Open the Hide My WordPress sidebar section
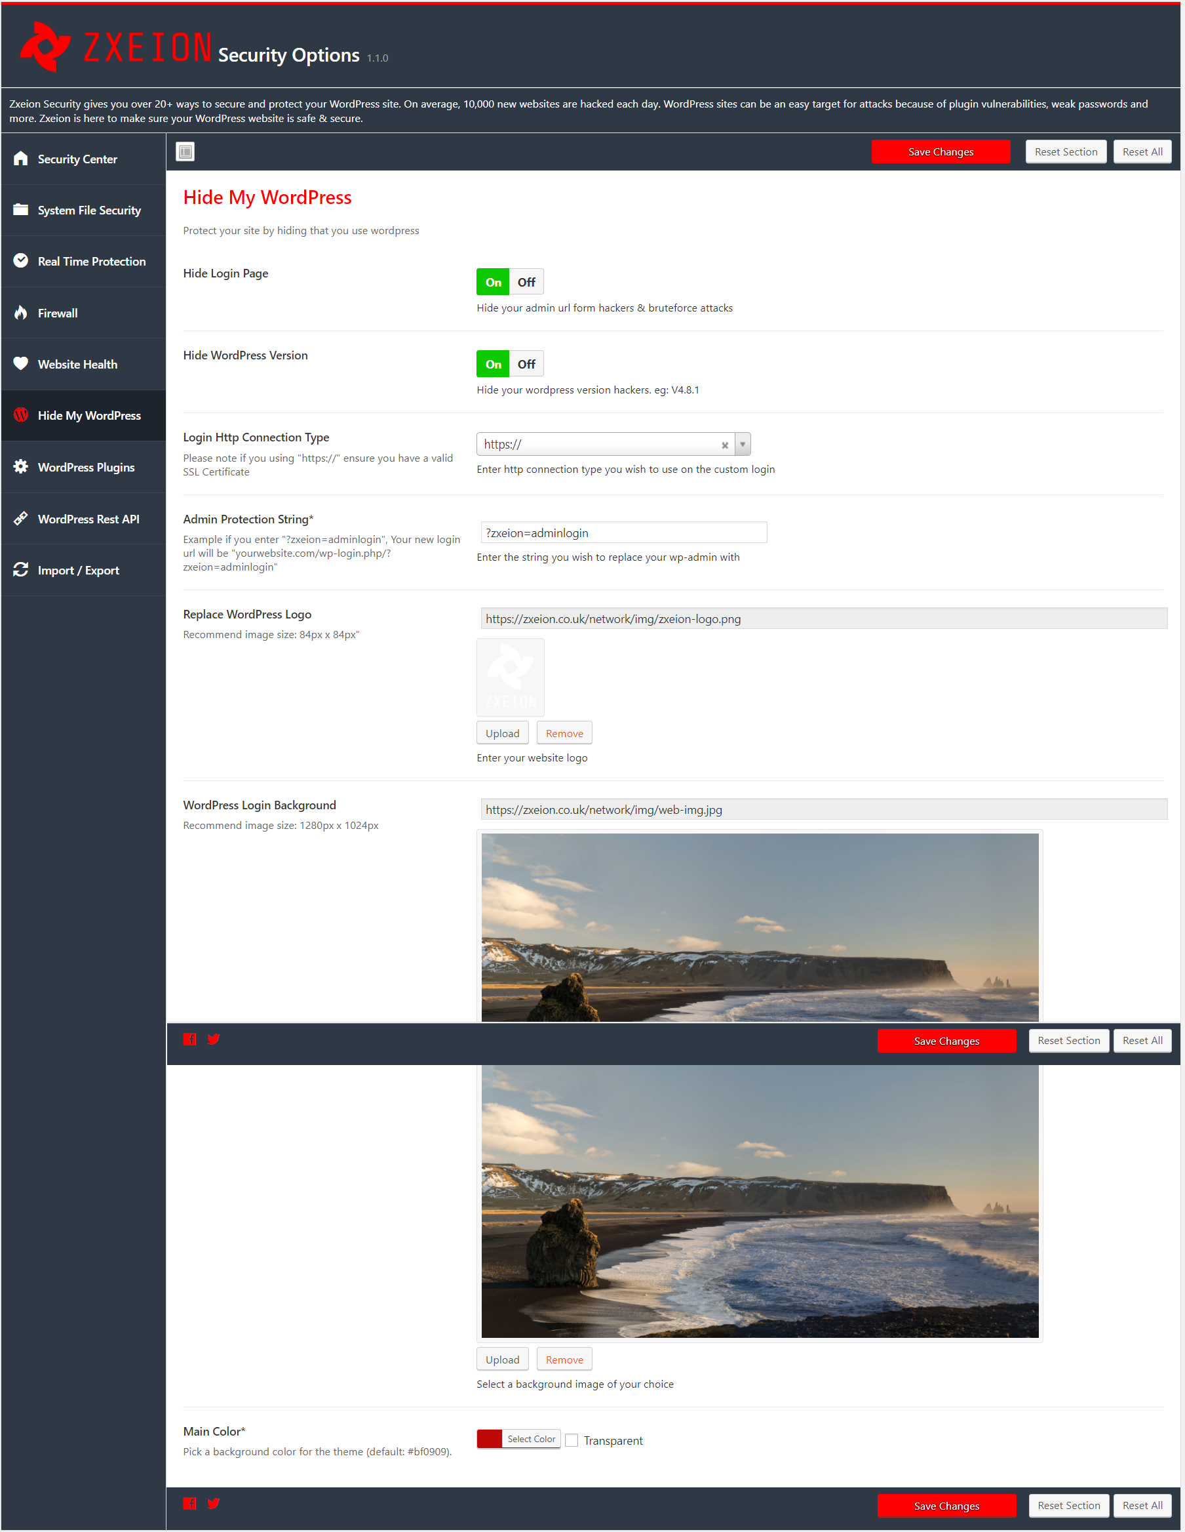This screenshot has width=1185, height=1532. tap(83, 415)
